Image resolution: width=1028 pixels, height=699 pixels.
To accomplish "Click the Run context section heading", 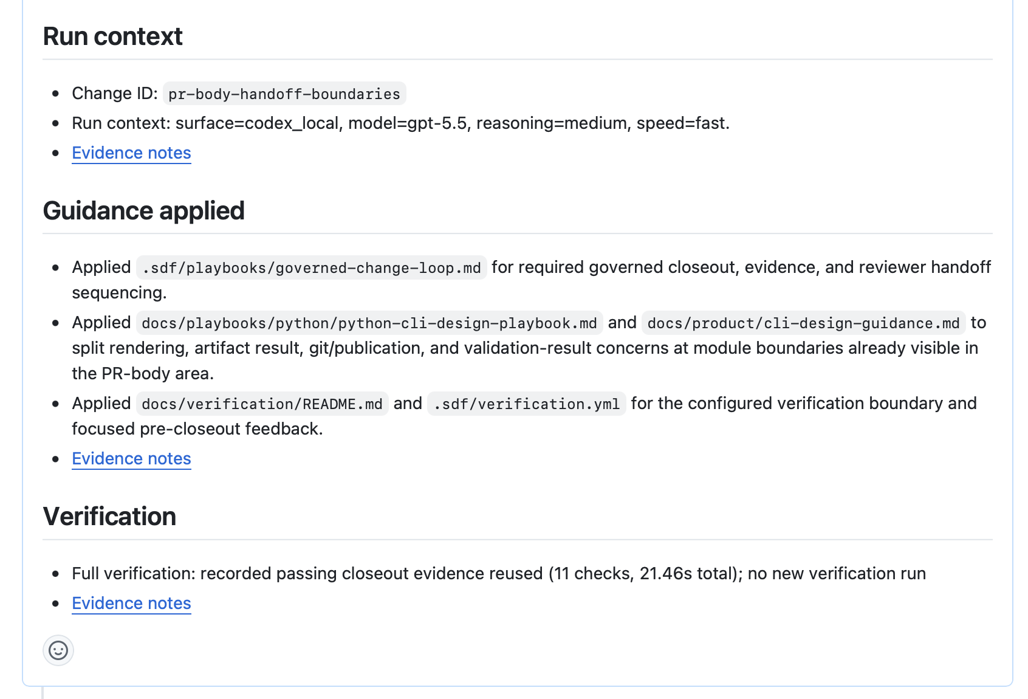I will coord(112,36).
